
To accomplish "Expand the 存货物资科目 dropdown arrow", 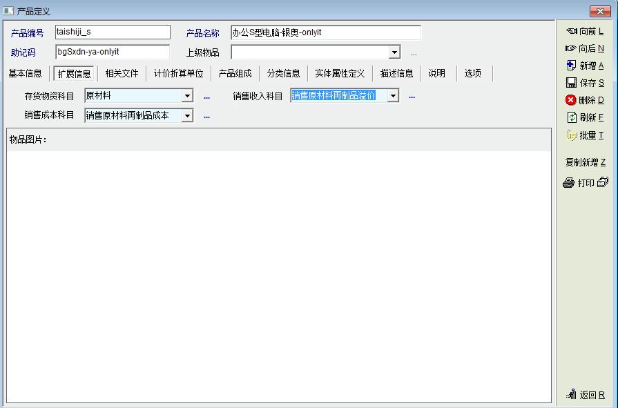I will point(187,97).
